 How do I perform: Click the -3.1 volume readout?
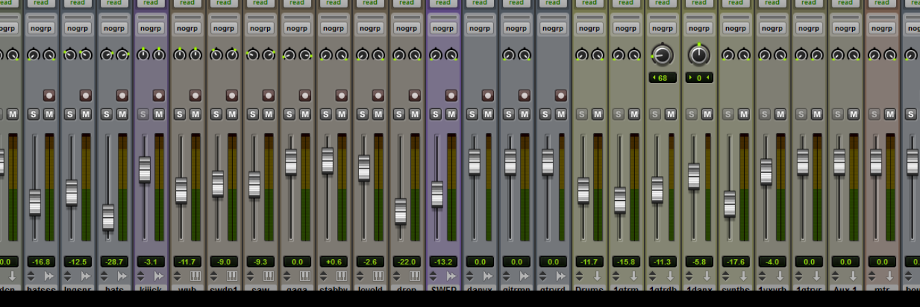[151, 262]
